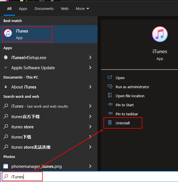Open phonemanager_itunes.png photo result

click(49, 166)
